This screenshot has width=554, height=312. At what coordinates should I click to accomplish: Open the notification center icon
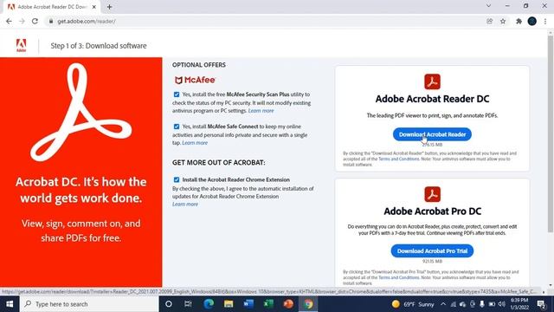click(x=540, y=304)
